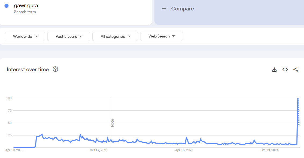This screenshot has width=304, height=158.
Task: Click the Note marker on the chart
Action: (112, 123)
